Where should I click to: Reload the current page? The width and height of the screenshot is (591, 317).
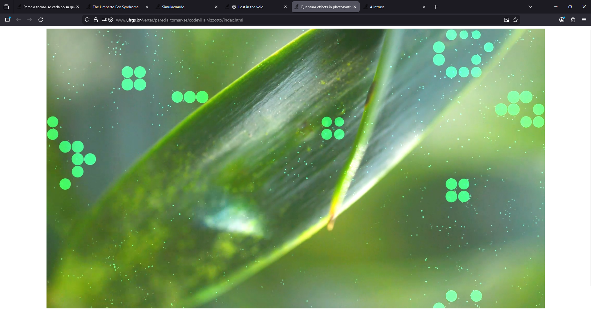pyautogui.click(x=41, y=20)
